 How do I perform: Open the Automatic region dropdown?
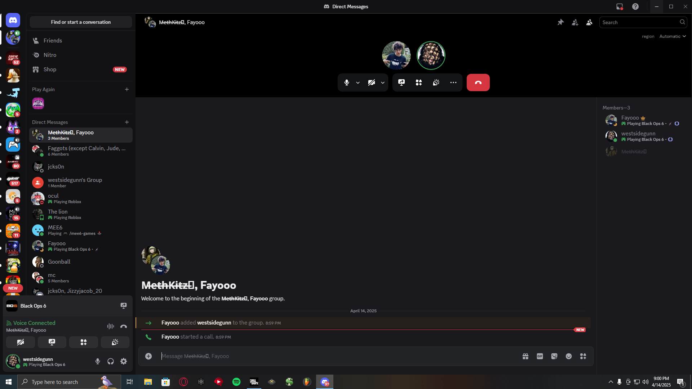coord(673,36)
